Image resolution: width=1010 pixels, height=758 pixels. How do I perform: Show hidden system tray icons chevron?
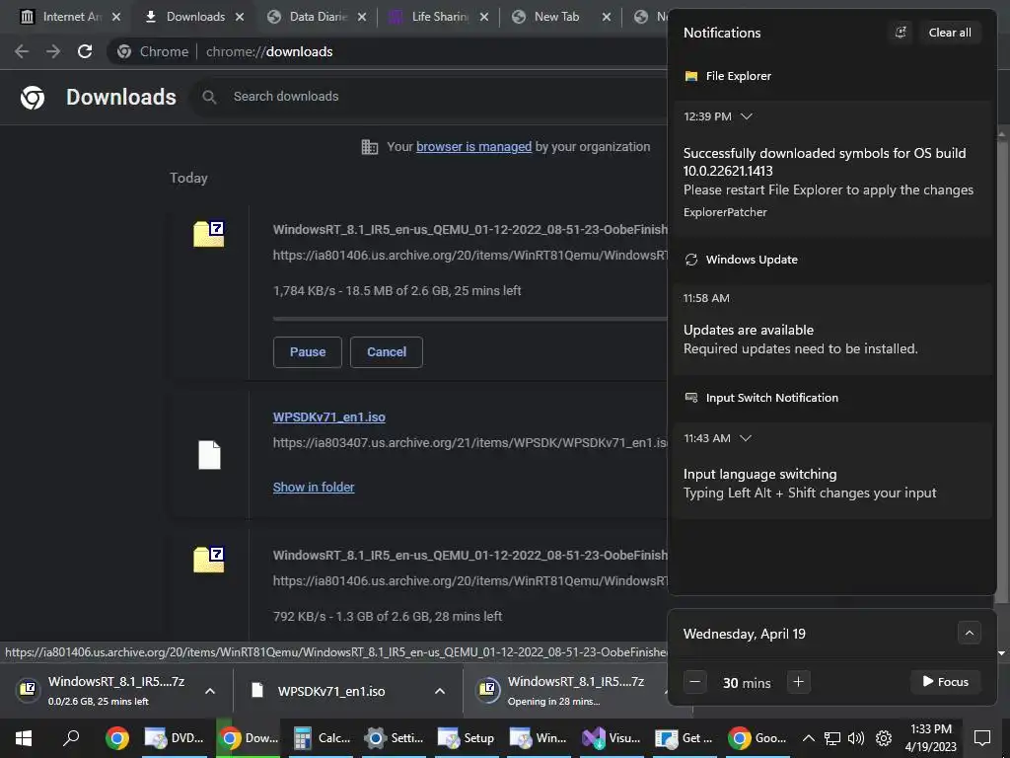809,738
